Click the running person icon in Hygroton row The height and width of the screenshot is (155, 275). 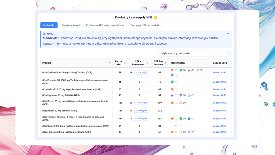click(x=189, y=95)
